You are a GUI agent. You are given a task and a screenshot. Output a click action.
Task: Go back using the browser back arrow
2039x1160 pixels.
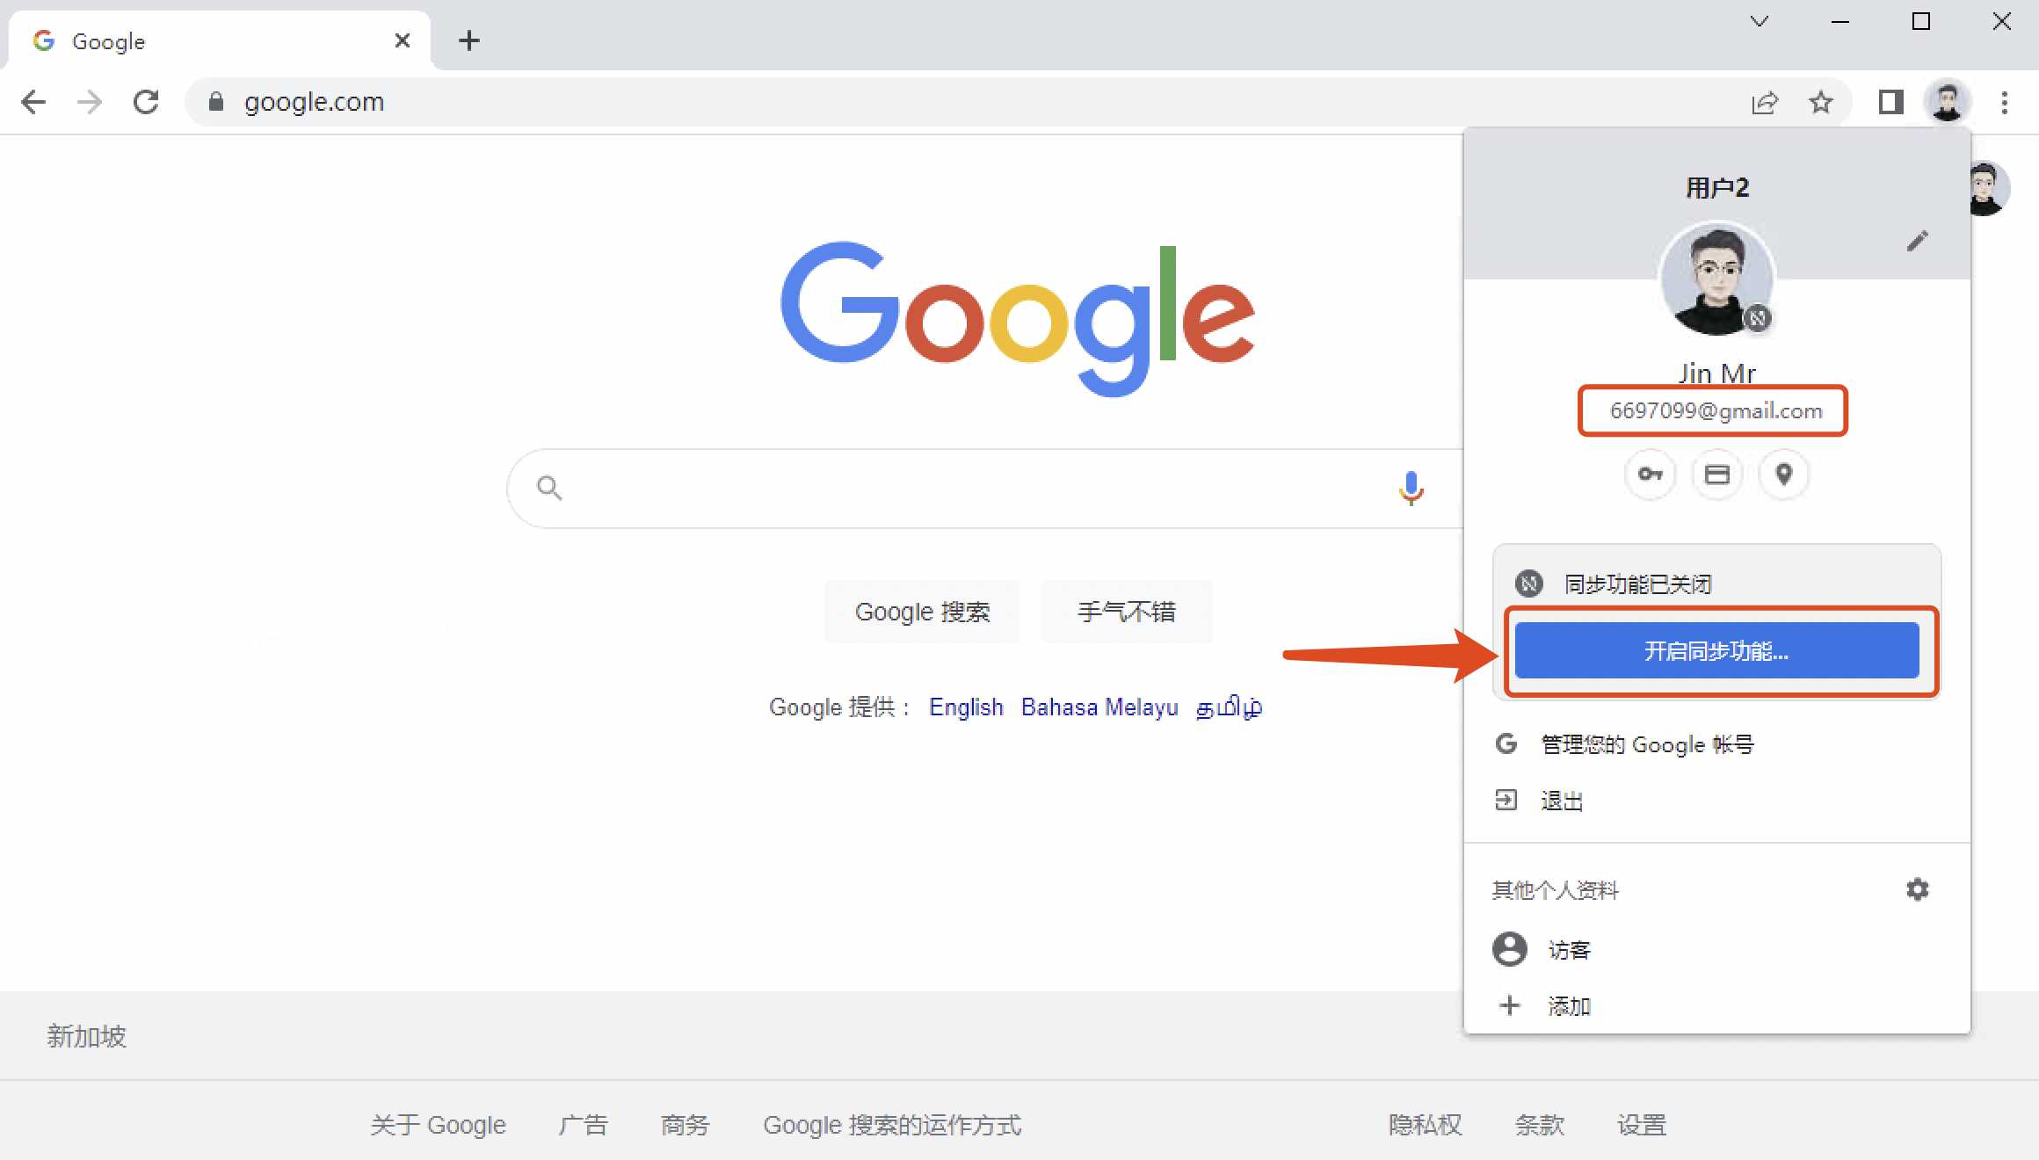pyautogui.click(x=33, y=102)
